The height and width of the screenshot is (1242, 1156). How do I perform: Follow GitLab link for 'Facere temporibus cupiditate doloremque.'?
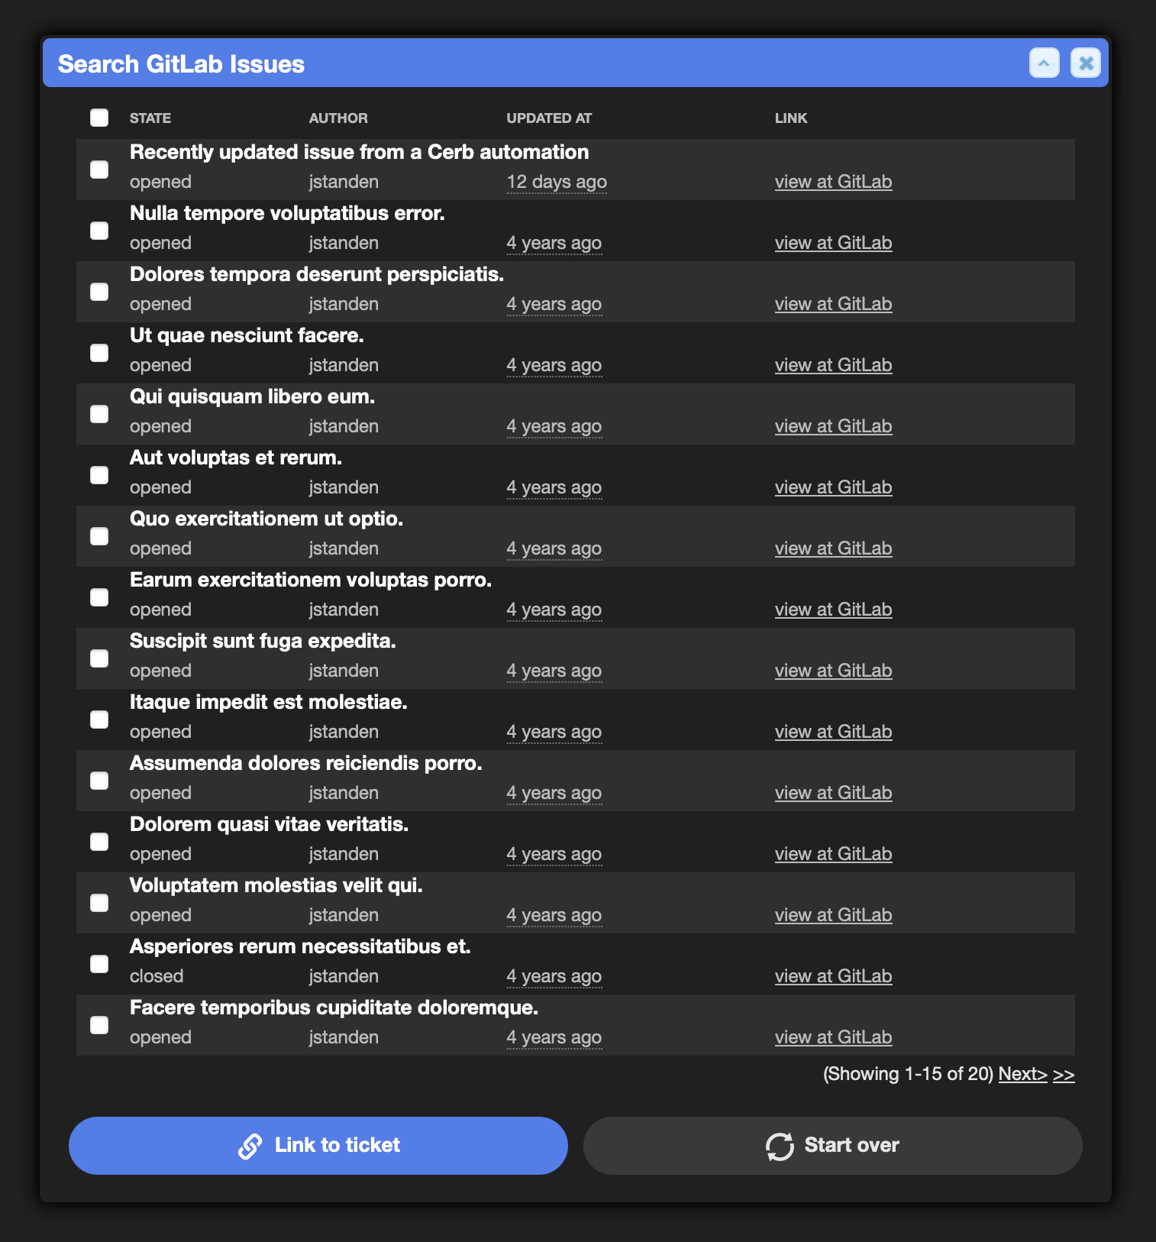click(x=833, y=1037)
